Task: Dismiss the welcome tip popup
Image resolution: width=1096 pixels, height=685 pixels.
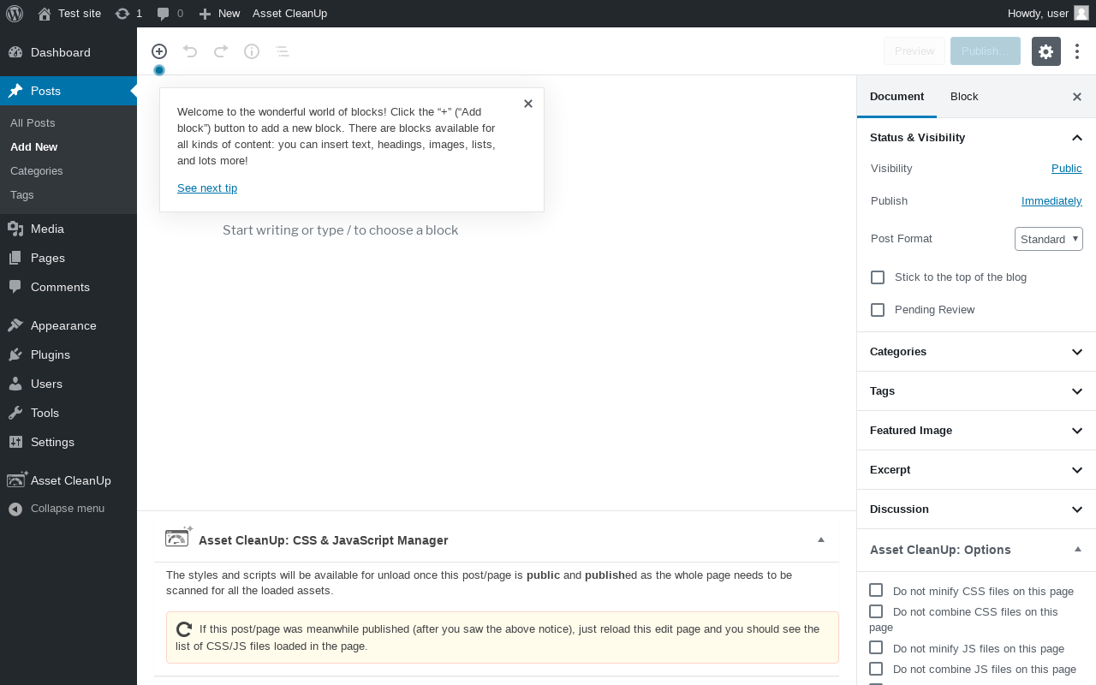Action: [528, 104]
